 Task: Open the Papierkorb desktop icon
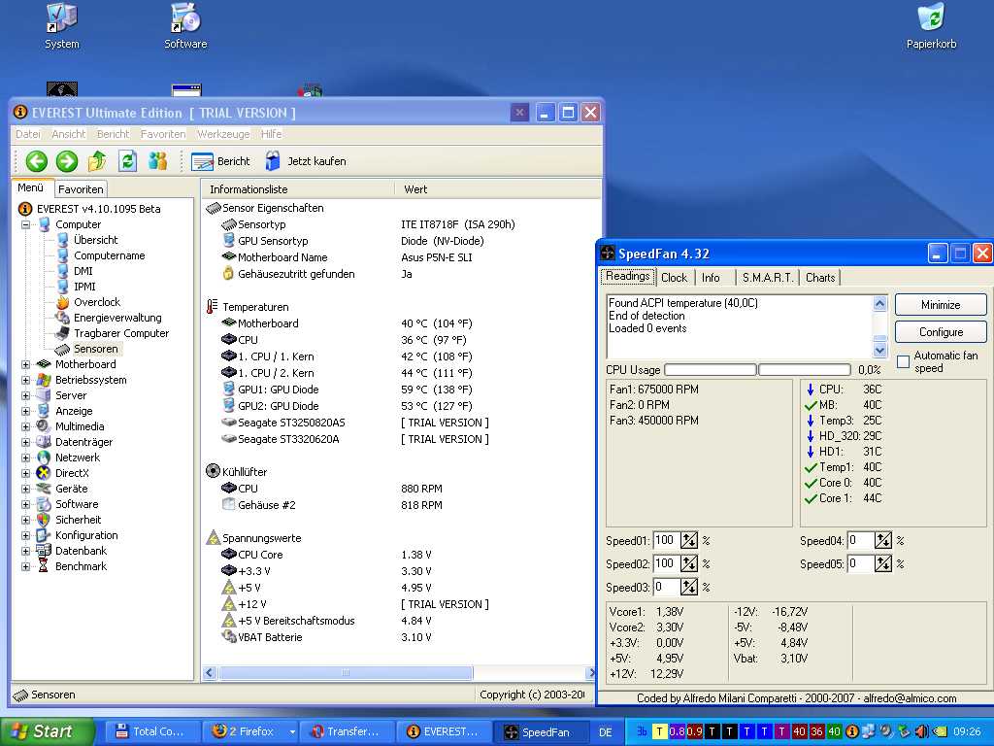931,26
